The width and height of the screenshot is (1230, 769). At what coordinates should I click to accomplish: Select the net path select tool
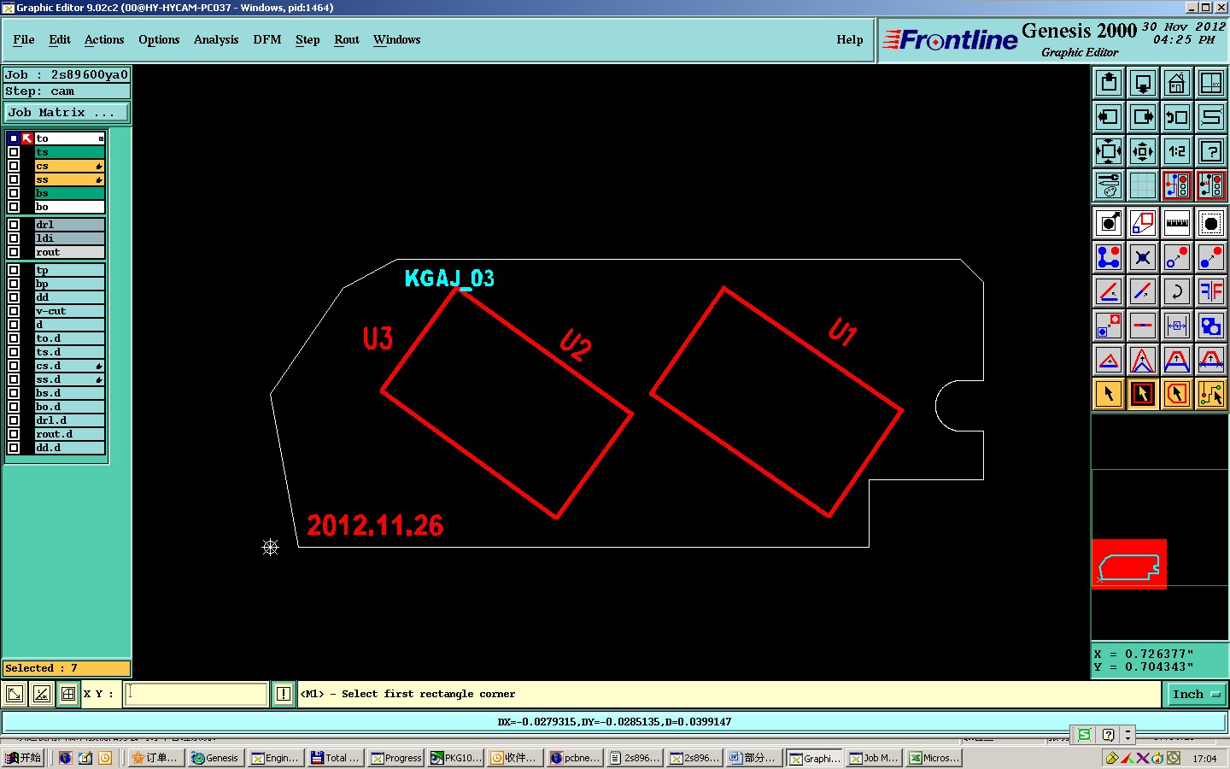tap(1211, 394)
